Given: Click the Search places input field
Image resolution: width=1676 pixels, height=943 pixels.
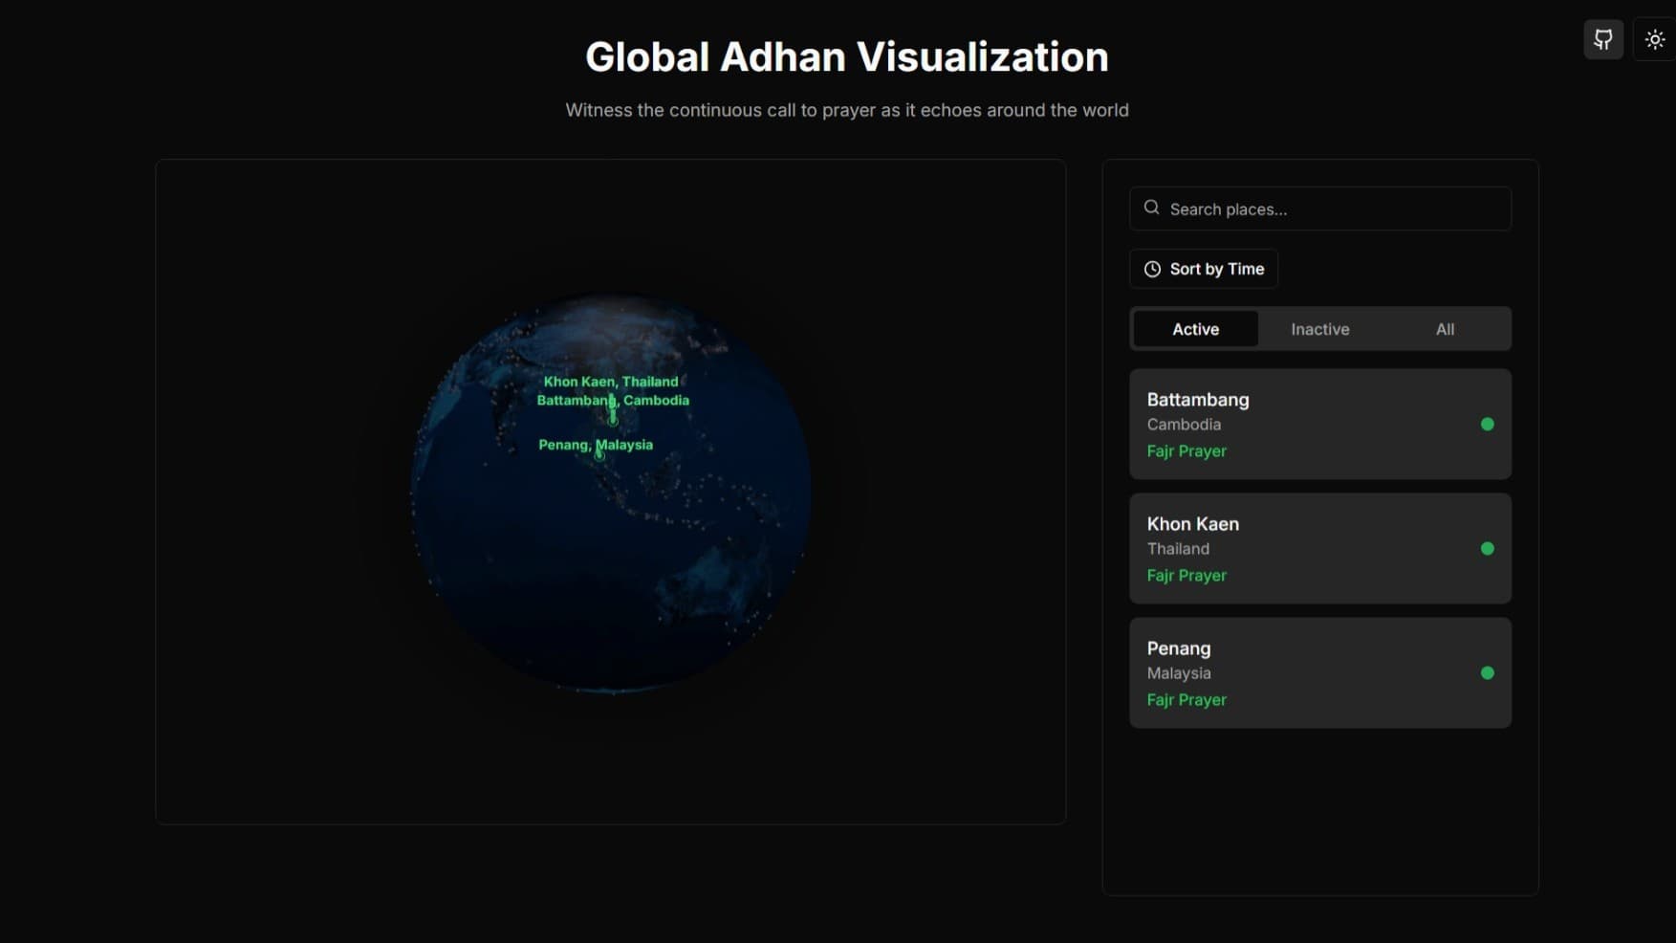Looking at the screenshot, I should [1319, 208].
